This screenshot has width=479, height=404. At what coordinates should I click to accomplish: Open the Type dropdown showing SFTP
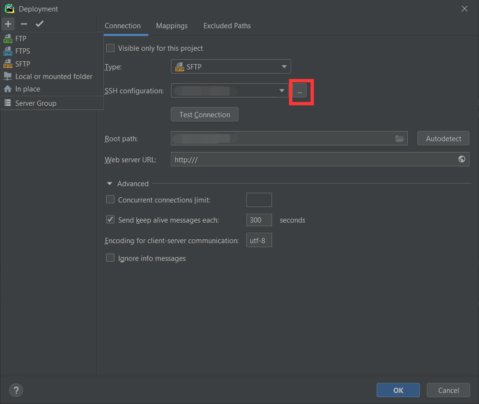tap(231, 67)
